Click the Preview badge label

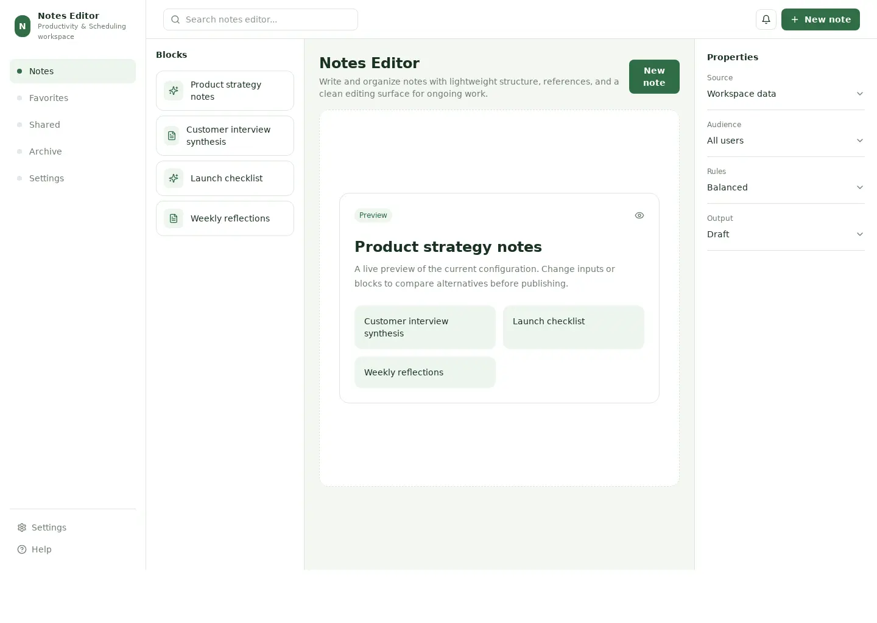(x=373, y=215)
